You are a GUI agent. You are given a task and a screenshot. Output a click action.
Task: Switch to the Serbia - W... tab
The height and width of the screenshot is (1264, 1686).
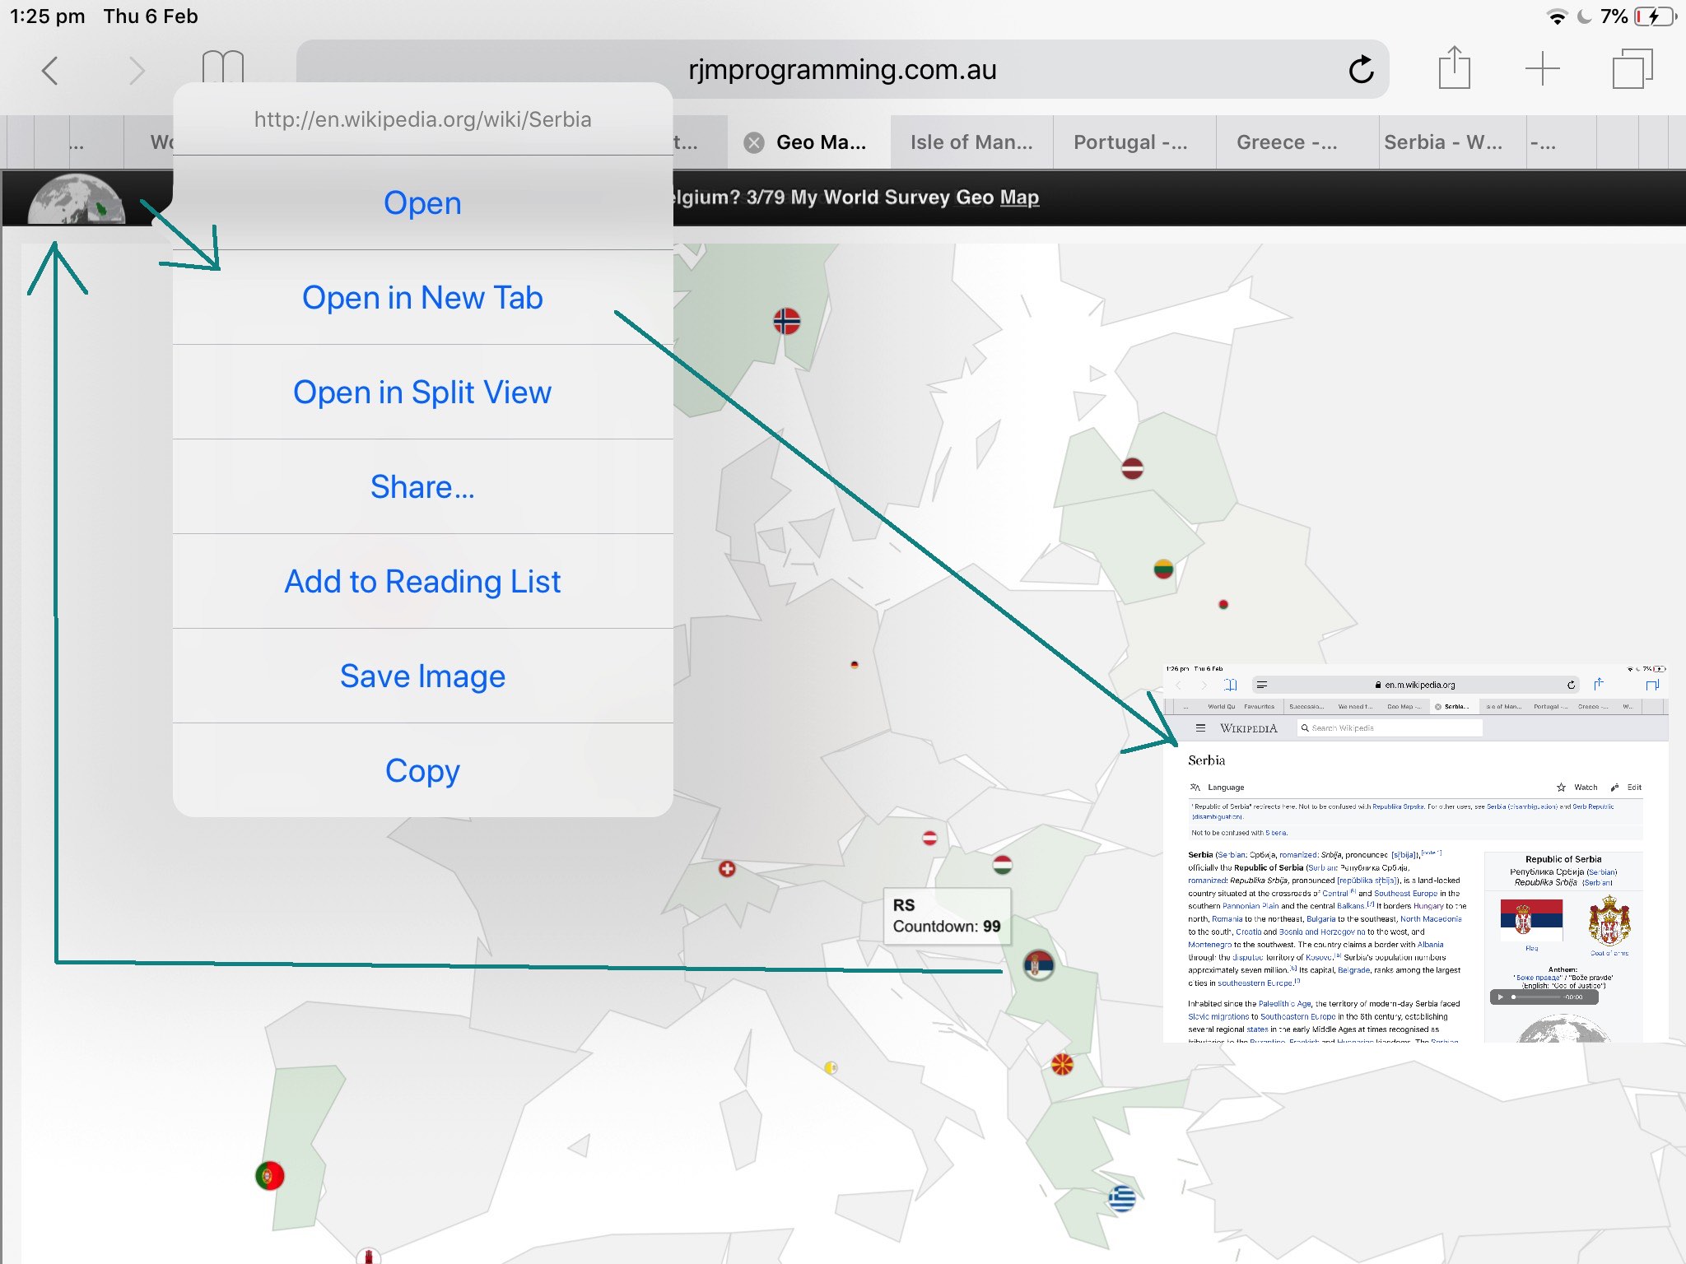[1453, 143]
